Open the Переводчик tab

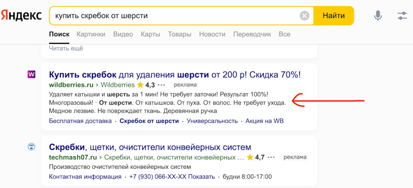click(x=252, y=34)
